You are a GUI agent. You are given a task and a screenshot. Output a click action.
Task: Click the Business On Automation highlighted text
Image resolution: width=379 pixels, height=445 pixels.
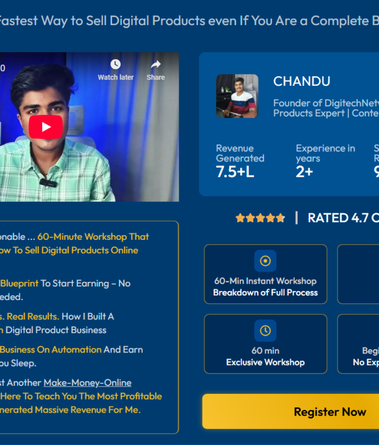(51, 350)
